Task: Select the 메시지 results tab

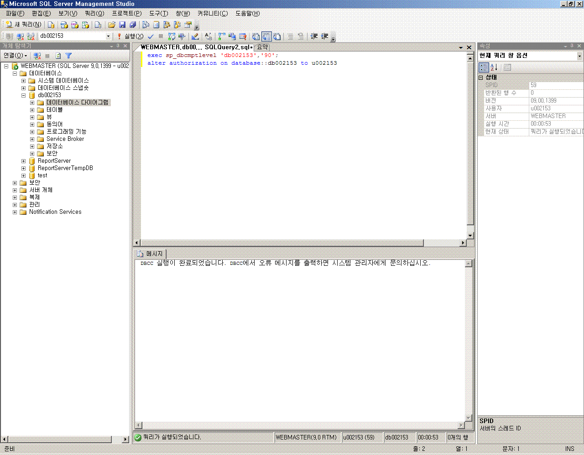Action: pyautogui.click(x=151, y=253)
